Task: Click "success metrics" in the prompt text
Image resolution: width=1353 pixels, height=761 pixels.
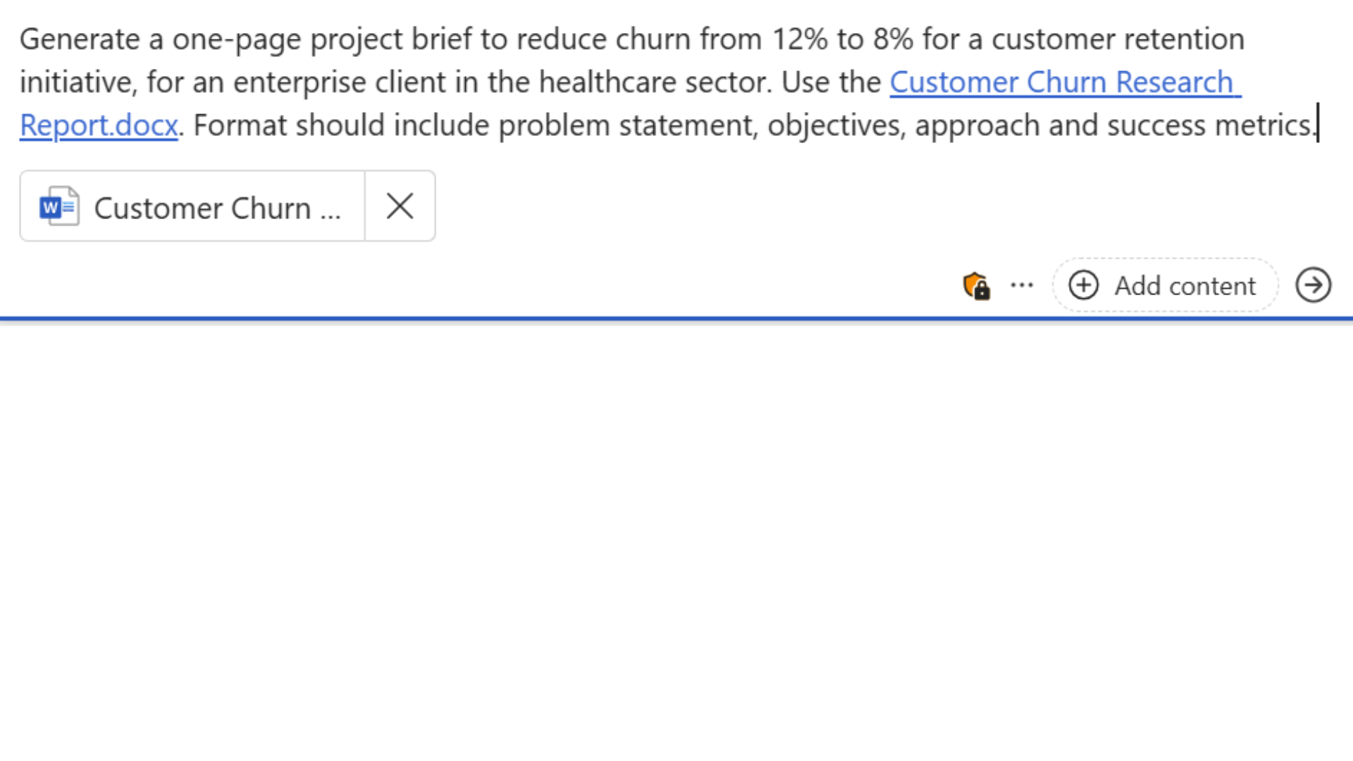Action: [x=1208, y=125]
